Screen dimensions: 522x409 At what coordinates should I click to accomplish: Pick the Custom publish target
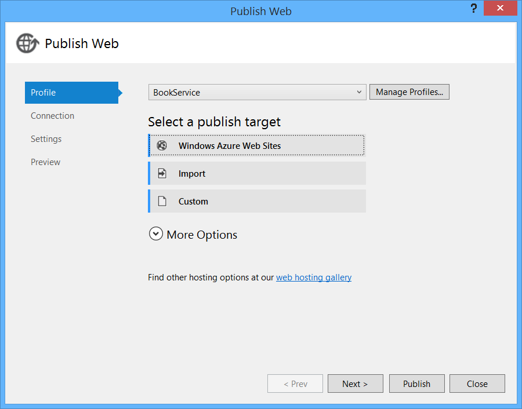click(257, 202)
